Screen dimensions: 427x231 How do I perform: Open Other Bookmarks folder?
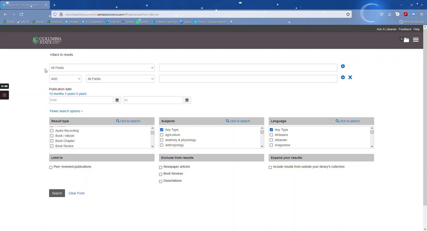click(x=412, y=22)
